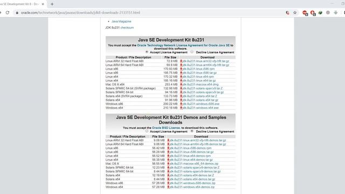The image size is (345, 194).
Task: Click the padlock site info icon
Action: (17, 13)
